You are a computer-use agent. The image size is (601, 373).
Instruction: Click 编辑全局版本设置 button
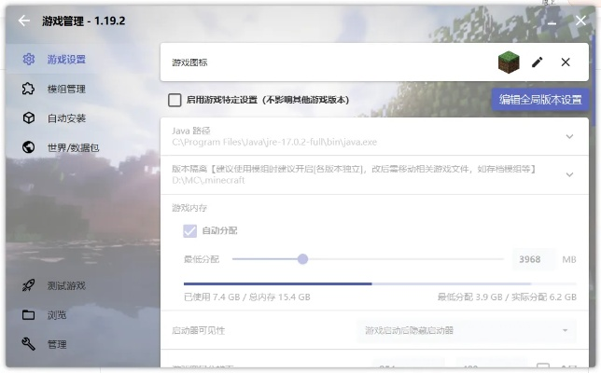tap(540, 100)
